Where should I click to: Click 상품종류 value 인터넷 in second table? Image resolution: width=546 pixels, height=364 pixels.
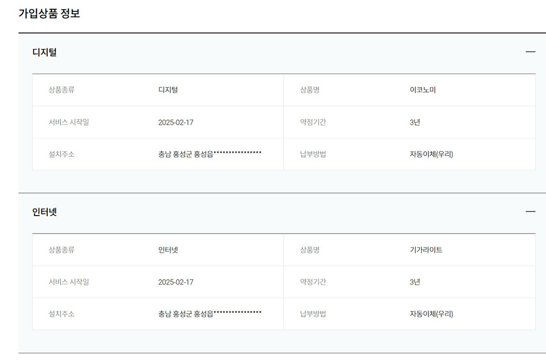168,250
